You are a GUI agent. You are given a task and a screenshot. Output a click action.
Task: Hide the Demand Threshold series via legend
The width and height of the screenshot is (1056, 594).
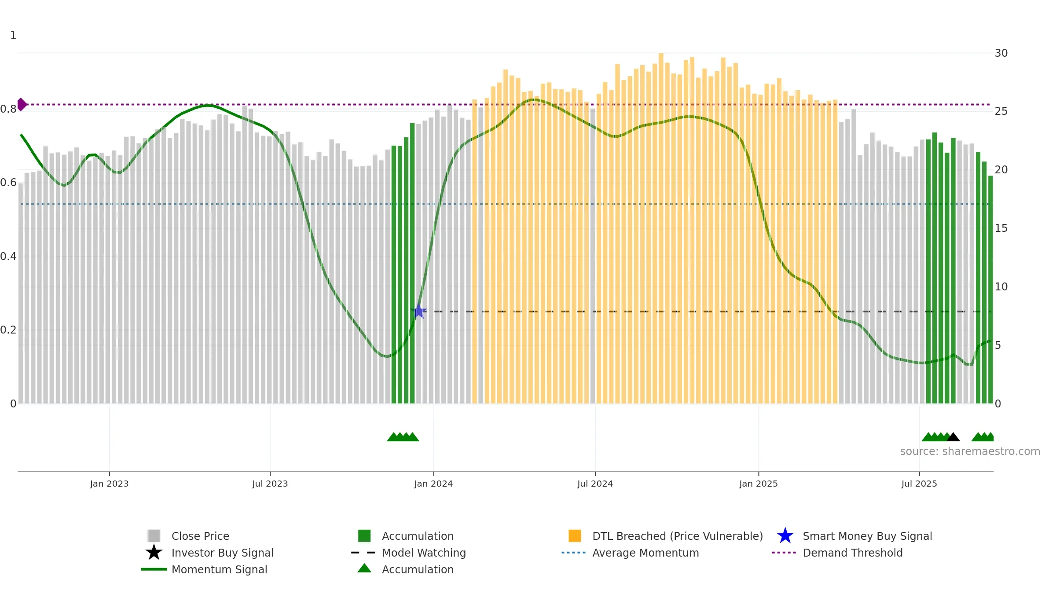coord(852,553)
